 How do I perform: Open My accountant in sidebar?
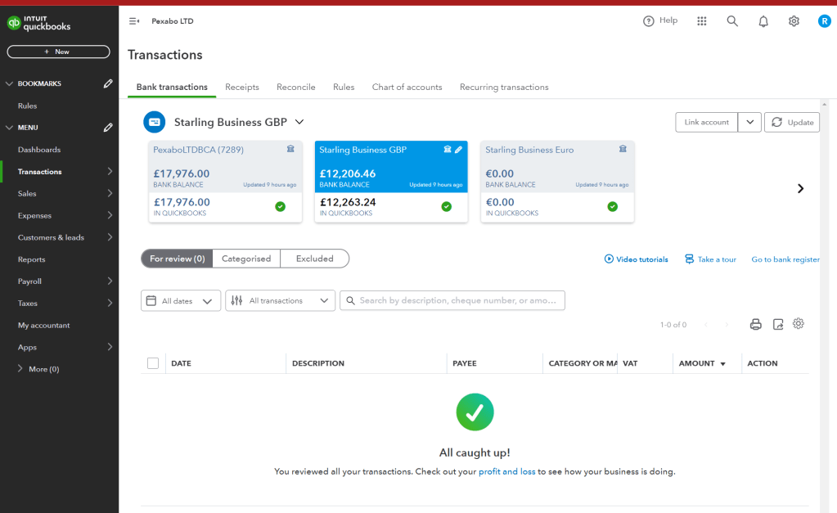(x=43, y=325)
